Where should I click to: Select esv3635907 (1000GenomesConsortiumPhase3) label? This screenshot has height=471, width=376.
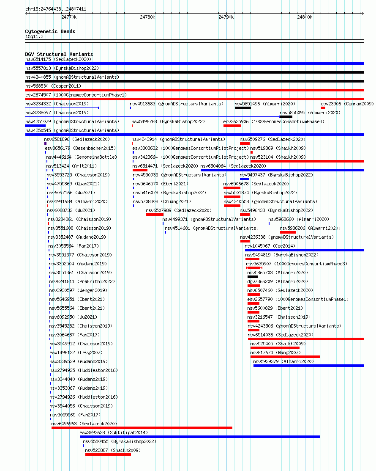297,264
